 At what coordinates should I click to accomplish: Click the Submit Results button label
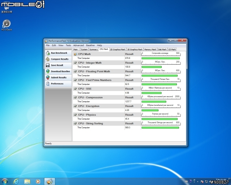(58, 77)
